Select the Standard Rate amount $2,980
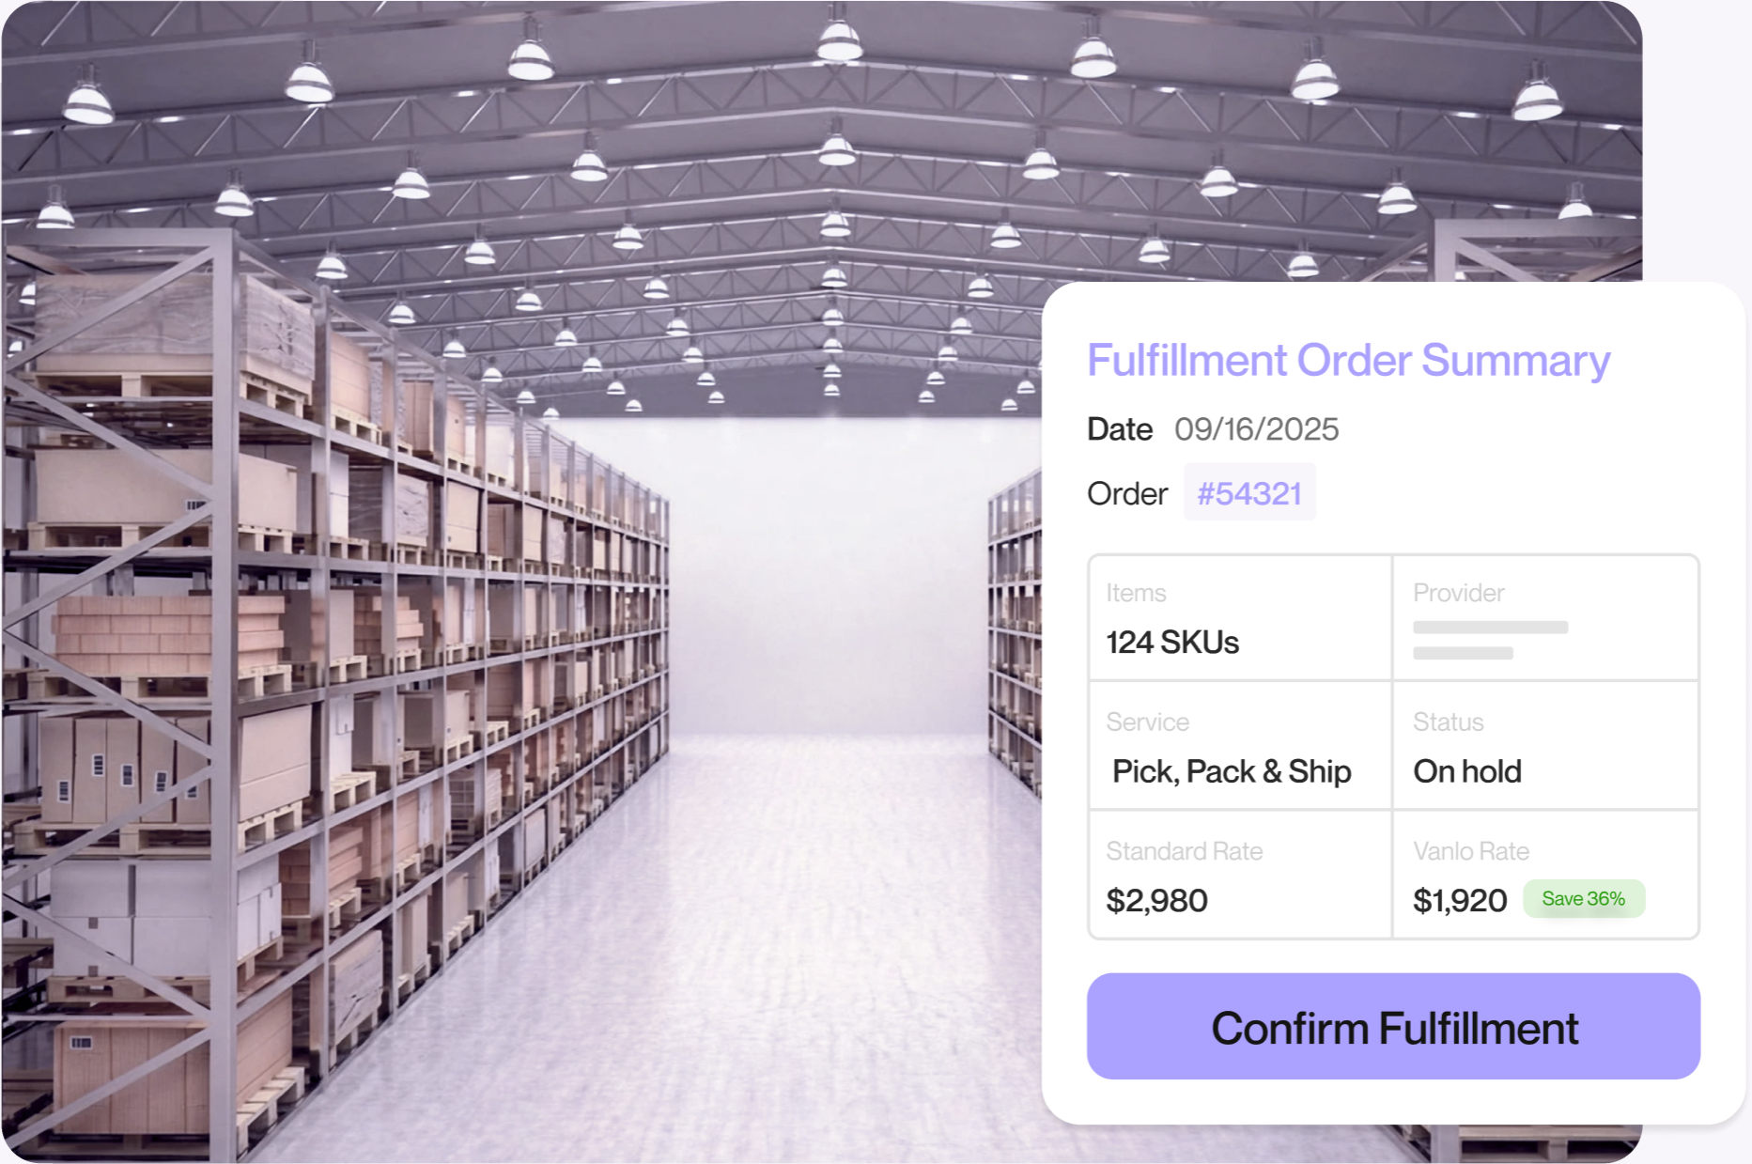This screenshot has width=1752, height=1164. click(1156, 900)
